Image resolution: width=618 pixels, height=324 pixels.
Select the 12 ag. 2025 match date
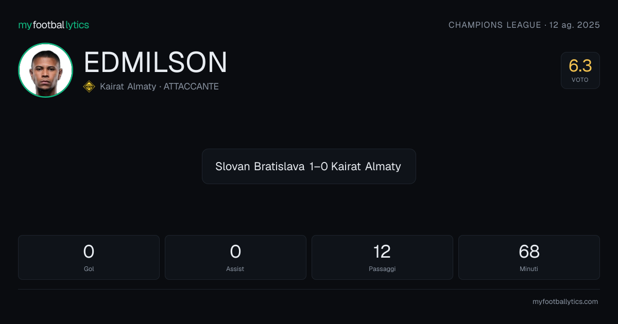(575, 25)
